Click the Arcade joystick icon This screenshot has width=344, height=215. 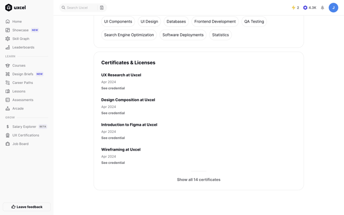click(x=8, y=109)
